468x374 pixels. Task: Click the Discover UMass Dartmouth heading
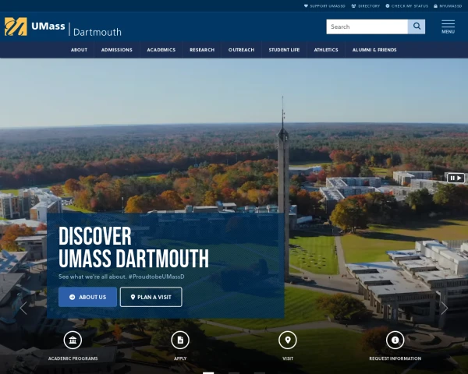(x=133, y=247)
